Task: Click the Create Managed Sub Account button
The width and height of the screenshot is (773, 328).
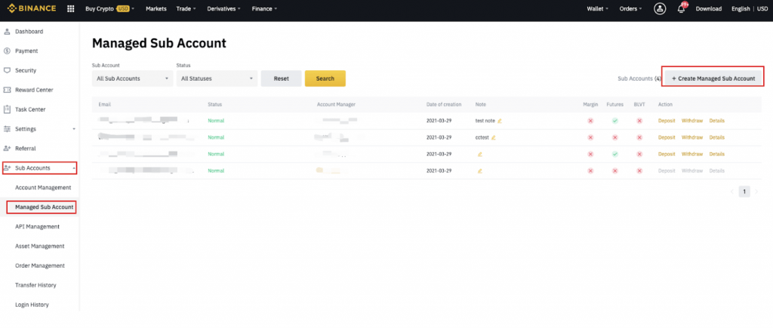Action: (713, 78)
